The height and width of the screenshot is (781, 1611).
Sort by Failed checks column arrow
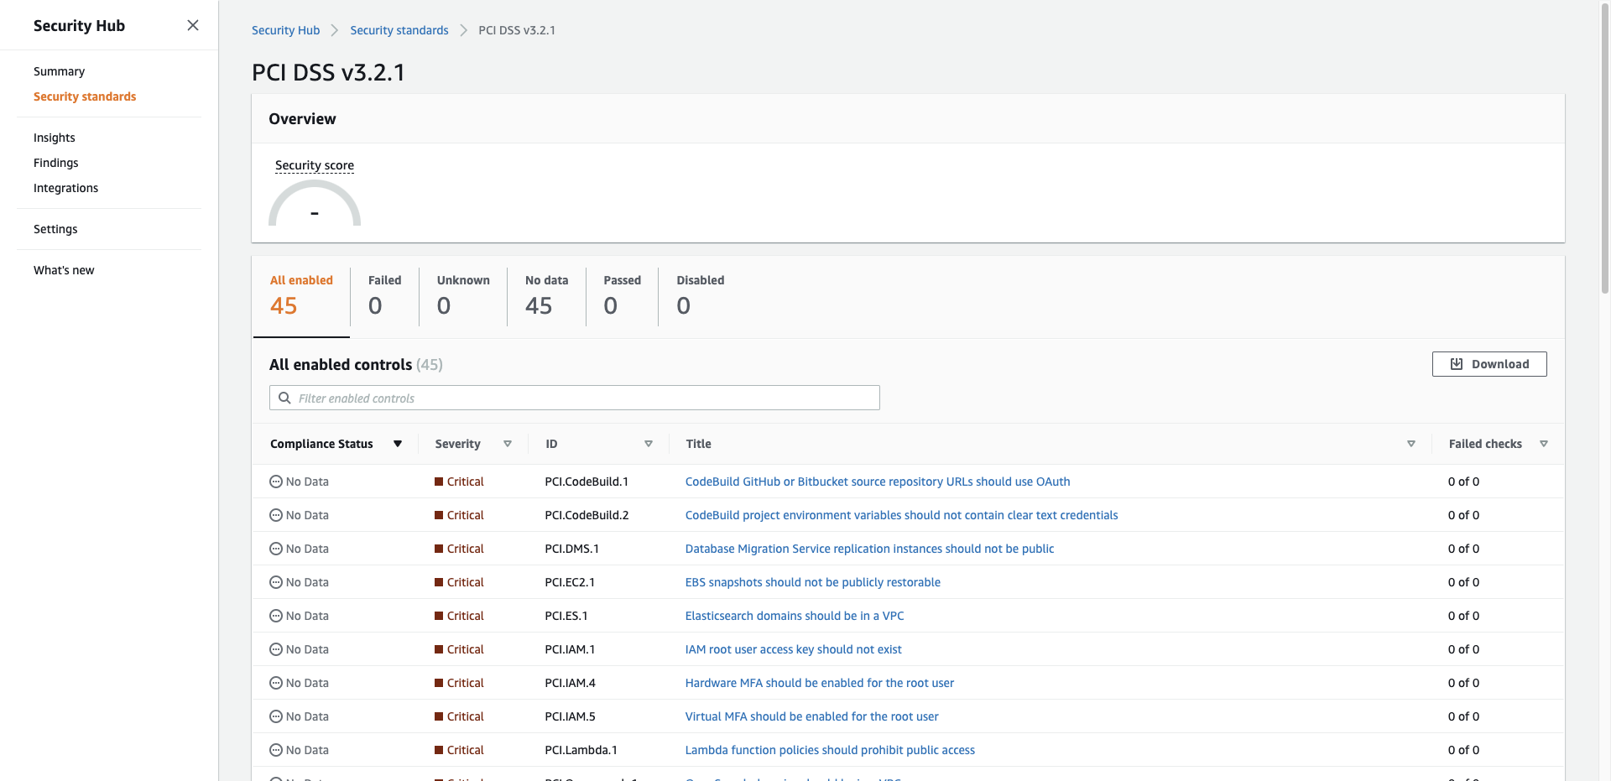click(x=1544, y=444)
